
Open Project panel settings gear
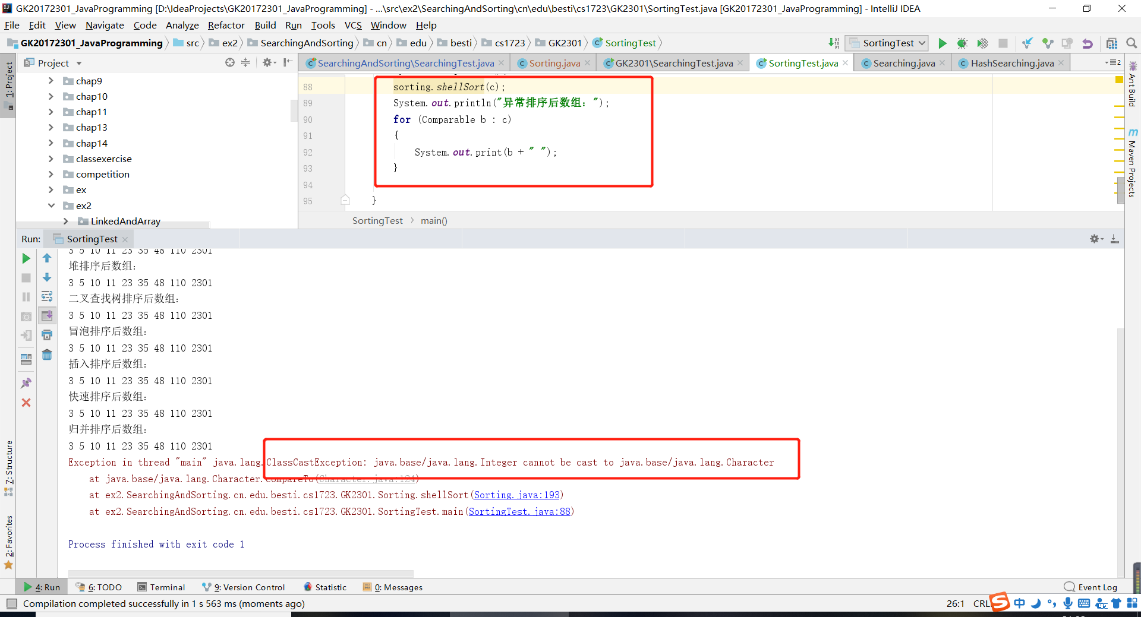click(269, 62)
